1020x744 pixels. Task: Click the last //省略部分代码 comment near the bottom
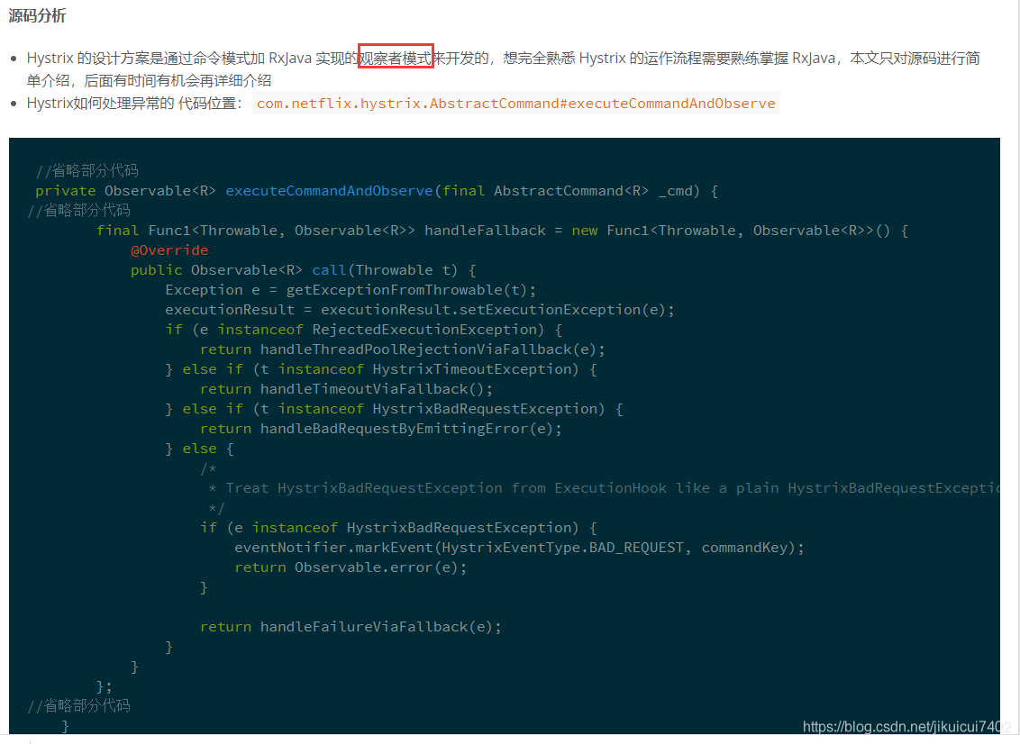click(78, 705)
